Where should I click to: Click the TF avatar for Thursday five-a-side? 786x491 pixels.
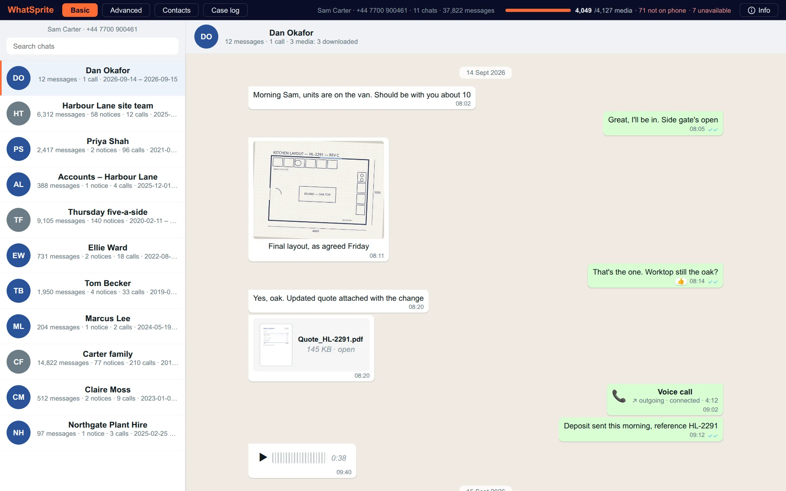coord(18,220)
